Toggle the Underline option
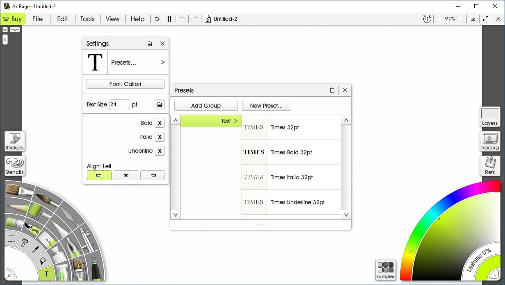The width and height of the screenshot is (505, 285). [160, 151]
